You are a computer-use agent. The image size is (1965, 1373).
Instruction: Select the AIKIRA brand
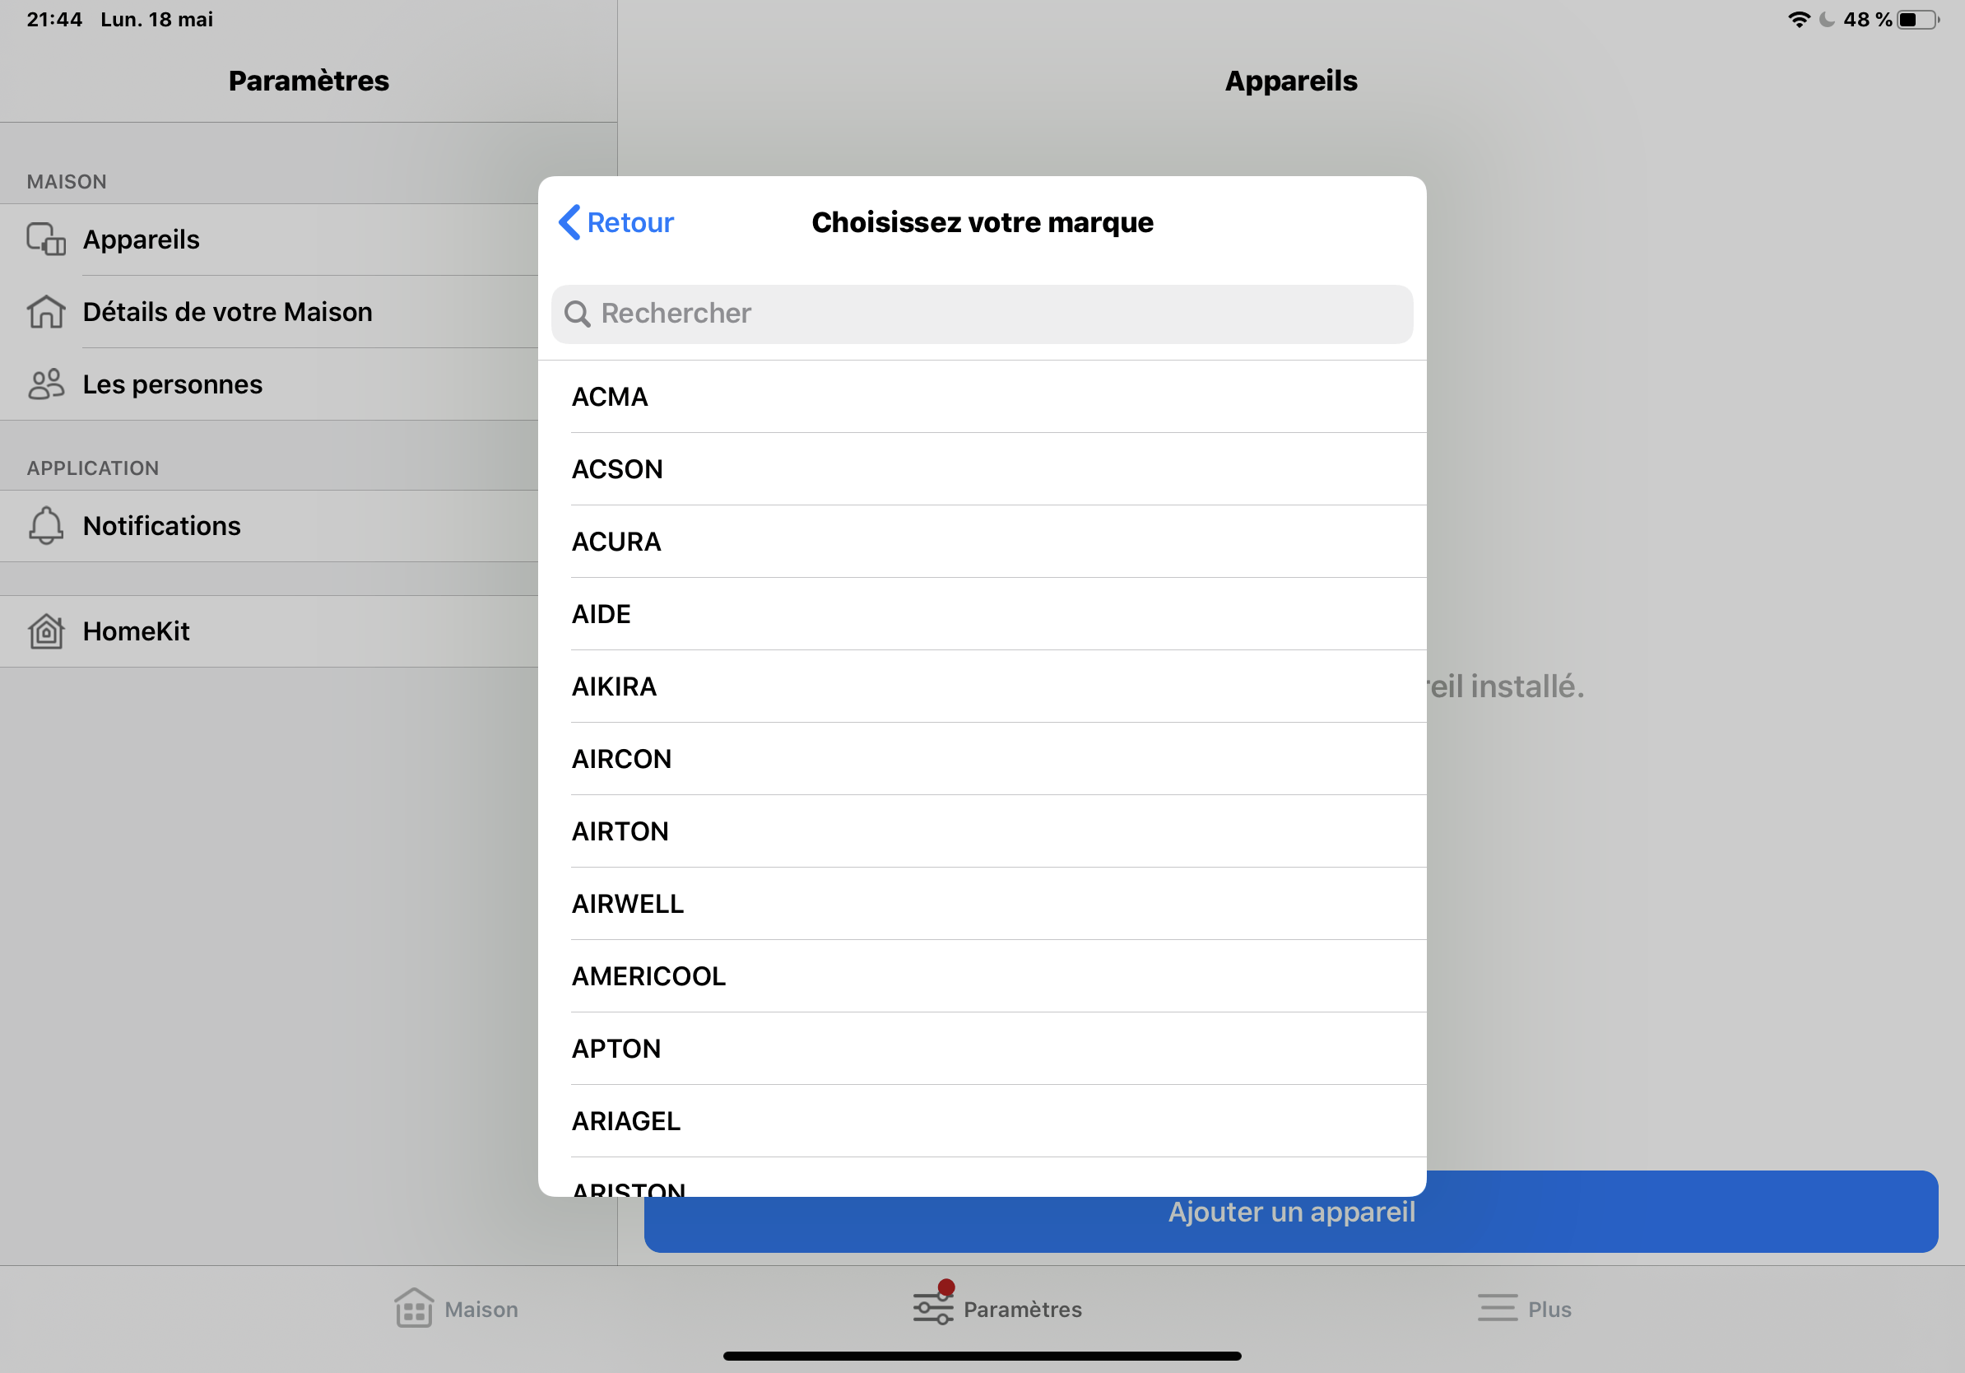tap(982, 686)
